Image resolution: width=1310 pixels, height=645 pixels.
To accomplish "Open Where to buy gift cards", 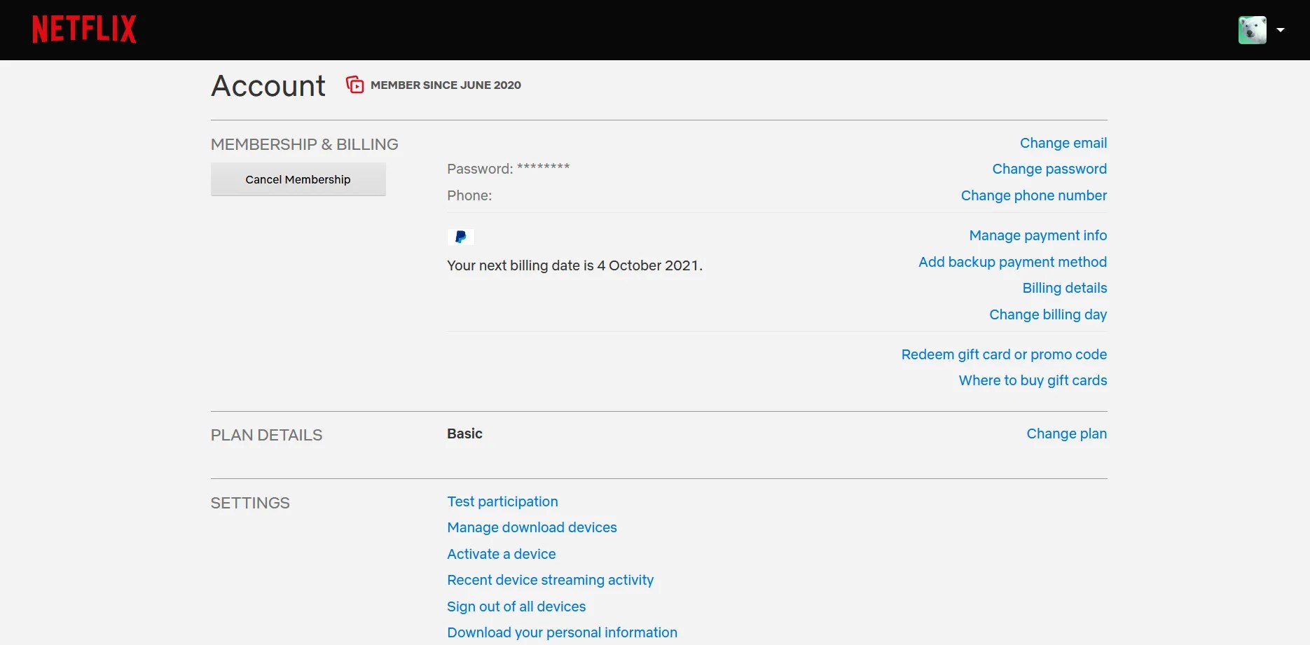I will tap(1032, 380).
